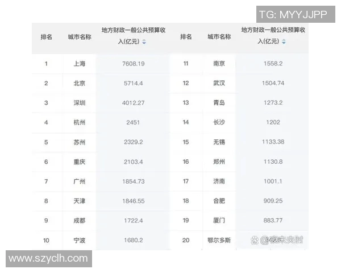The height and width of the screenshot is (273, 341).
Task: Select city name 济南
Action: [x=219, y=181]
